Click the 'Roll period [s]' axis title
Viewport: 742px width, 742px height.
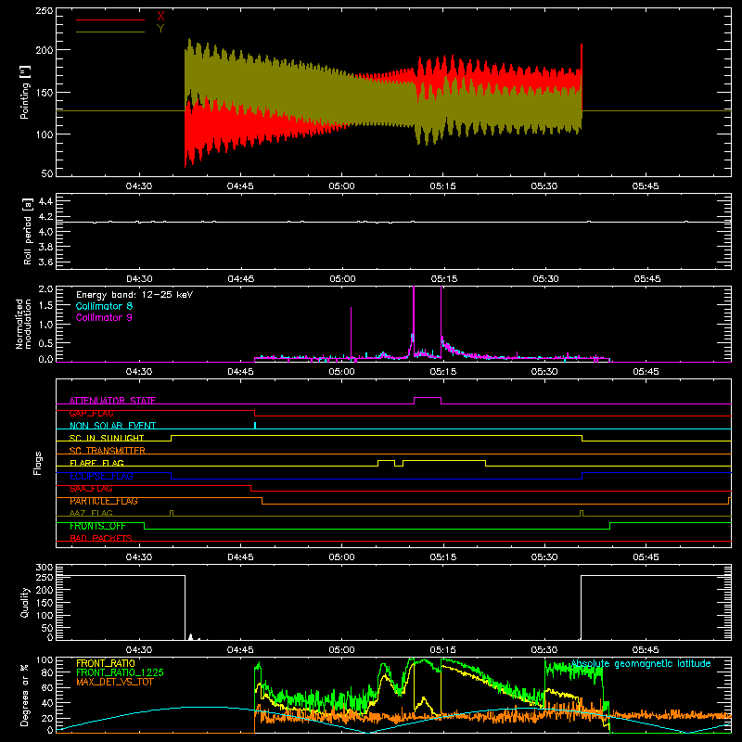pos(27,231)
